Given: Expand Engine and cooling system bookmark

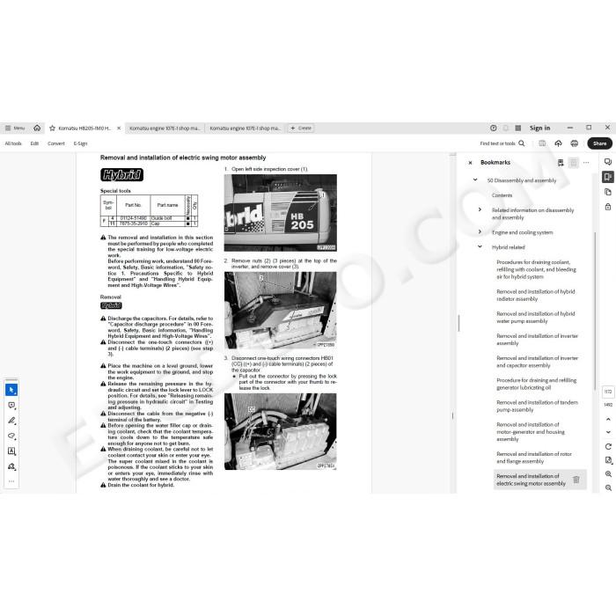Looking at the screenshot, I should pyautogui.click(x=480, y=231).
